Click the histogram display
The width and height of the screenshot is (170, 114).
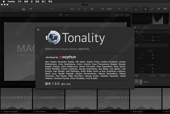[150, 19]
